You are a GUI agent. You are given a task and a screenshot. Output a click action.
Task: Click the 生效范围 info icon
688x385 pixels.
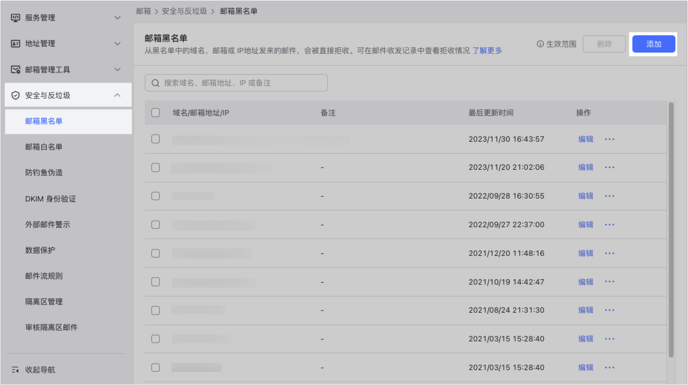(540, 44)
